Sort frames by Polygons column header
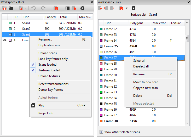This screenshot has width=191, height=137. [140, 23]
